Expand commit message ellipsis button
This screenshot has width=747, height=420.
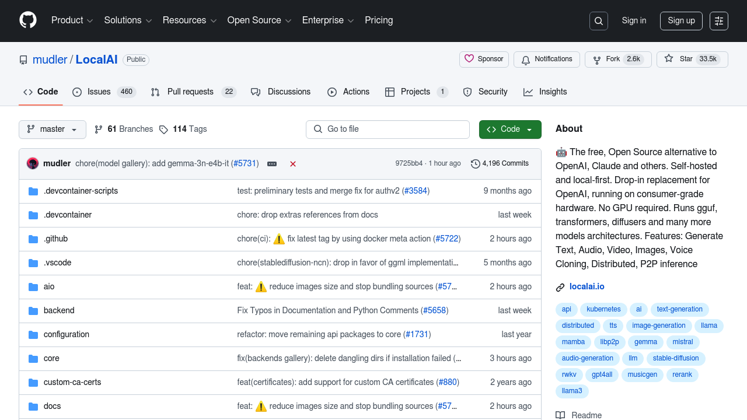tap(272, 164)
